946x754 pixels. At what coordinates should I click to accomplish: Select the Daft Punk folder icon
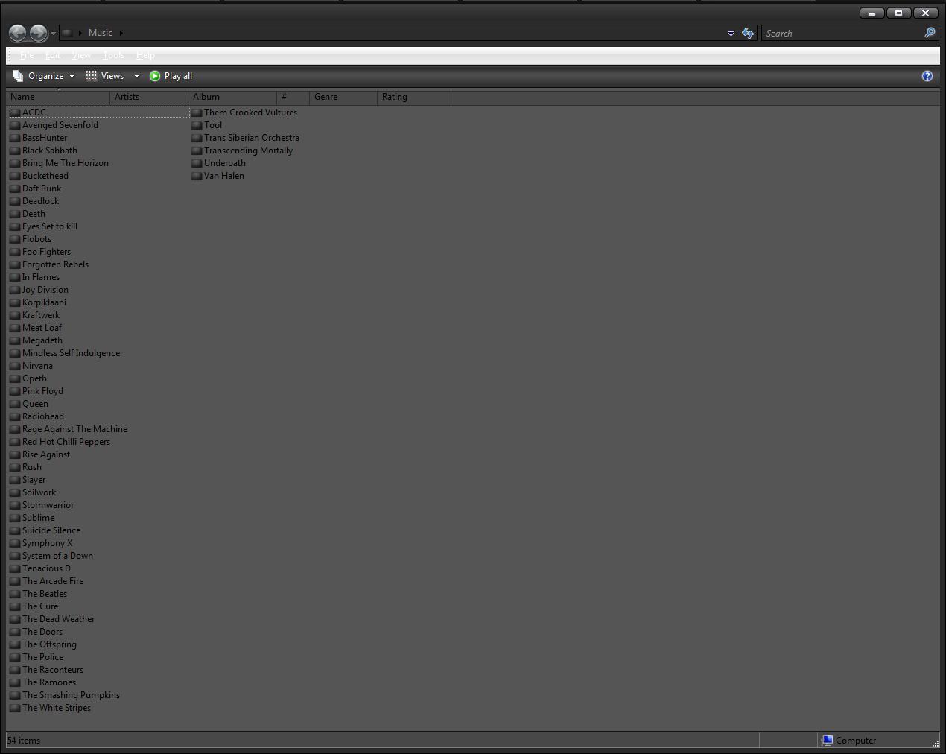tap(15, 188)
